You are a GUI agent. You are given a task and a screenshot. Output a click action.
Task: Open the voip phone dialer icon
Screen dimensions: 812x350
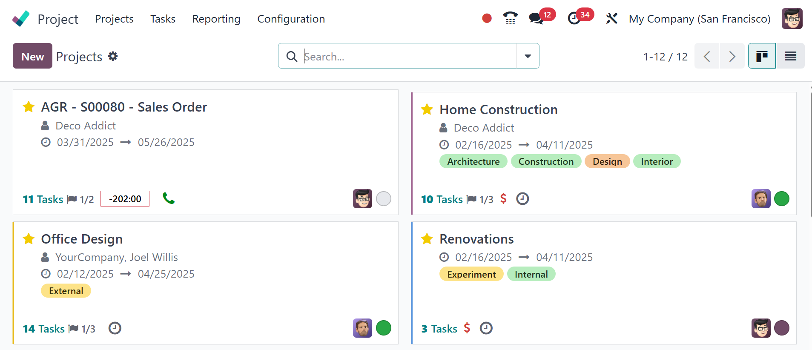click(x=510, y=18)
